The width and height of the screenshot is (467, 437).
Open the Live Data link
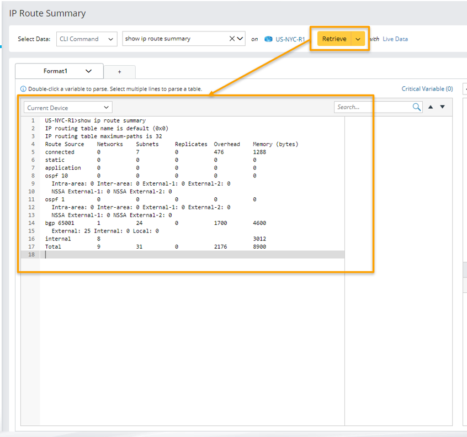(x=395, y=39)
